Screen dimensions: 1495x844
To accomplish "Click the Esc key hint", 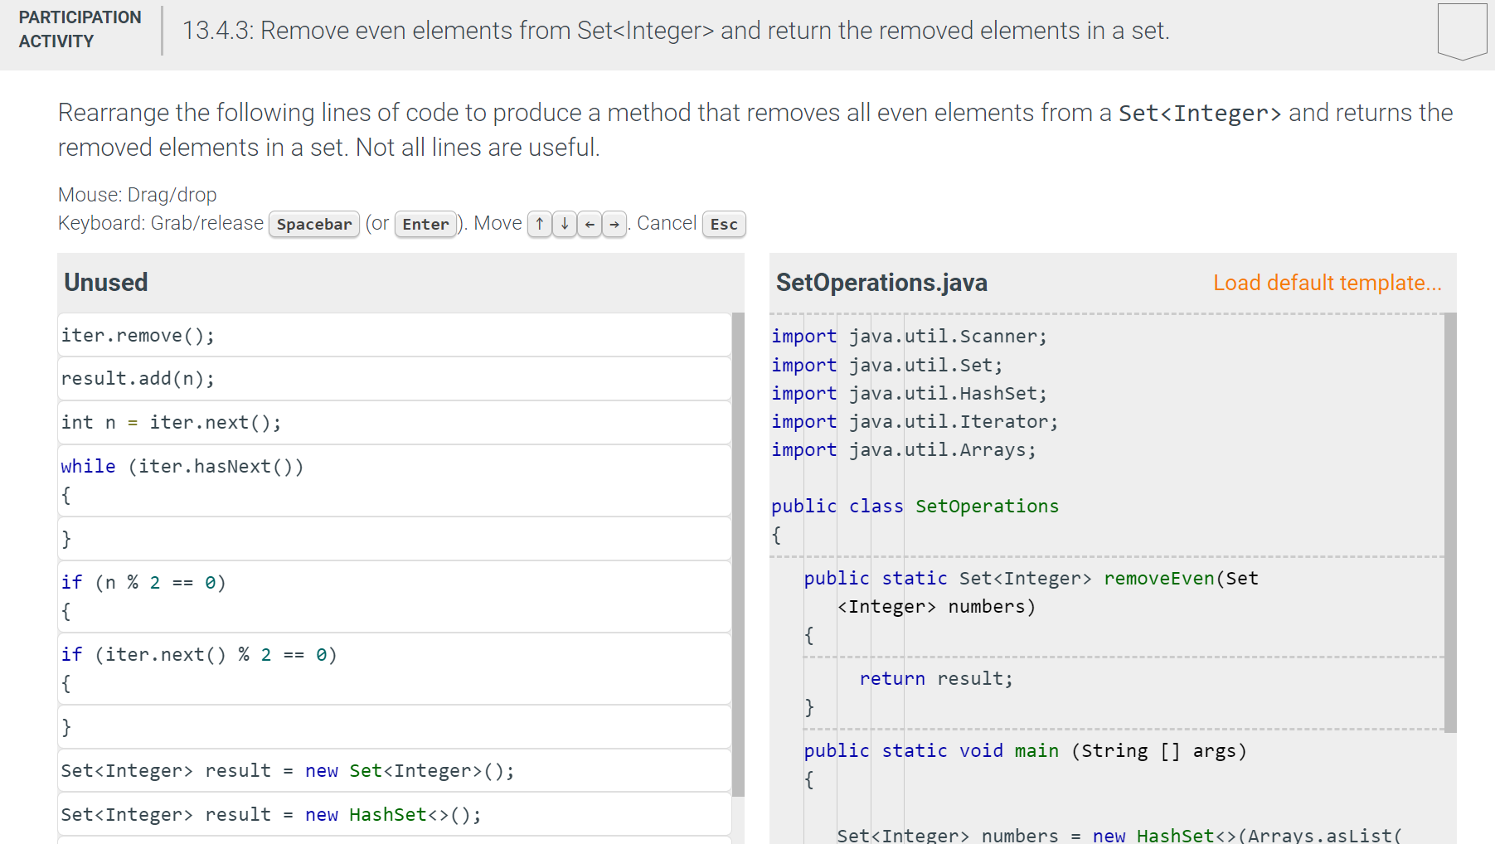I will (724, 224).
